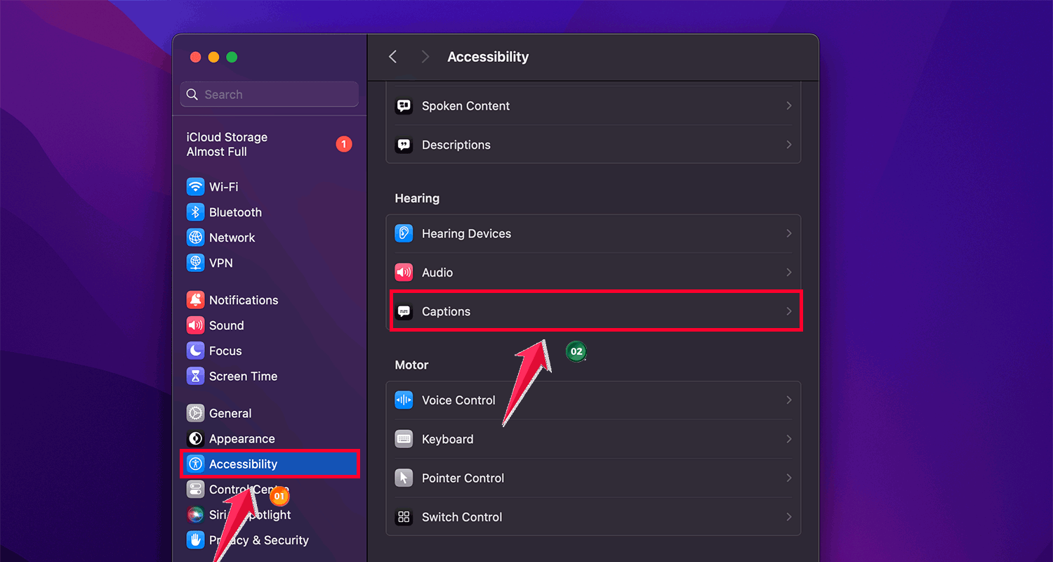Select the Bluetooth sidebar icon
The width and height of the screenshot is (1053, 562).
(194, 211)
